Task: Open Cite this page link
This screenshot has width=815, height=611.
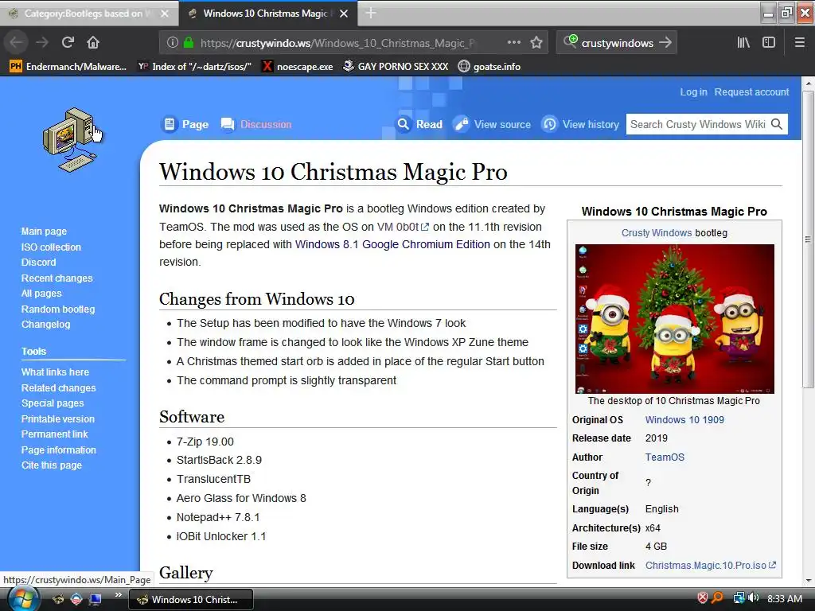Action: tap(52, 465)
